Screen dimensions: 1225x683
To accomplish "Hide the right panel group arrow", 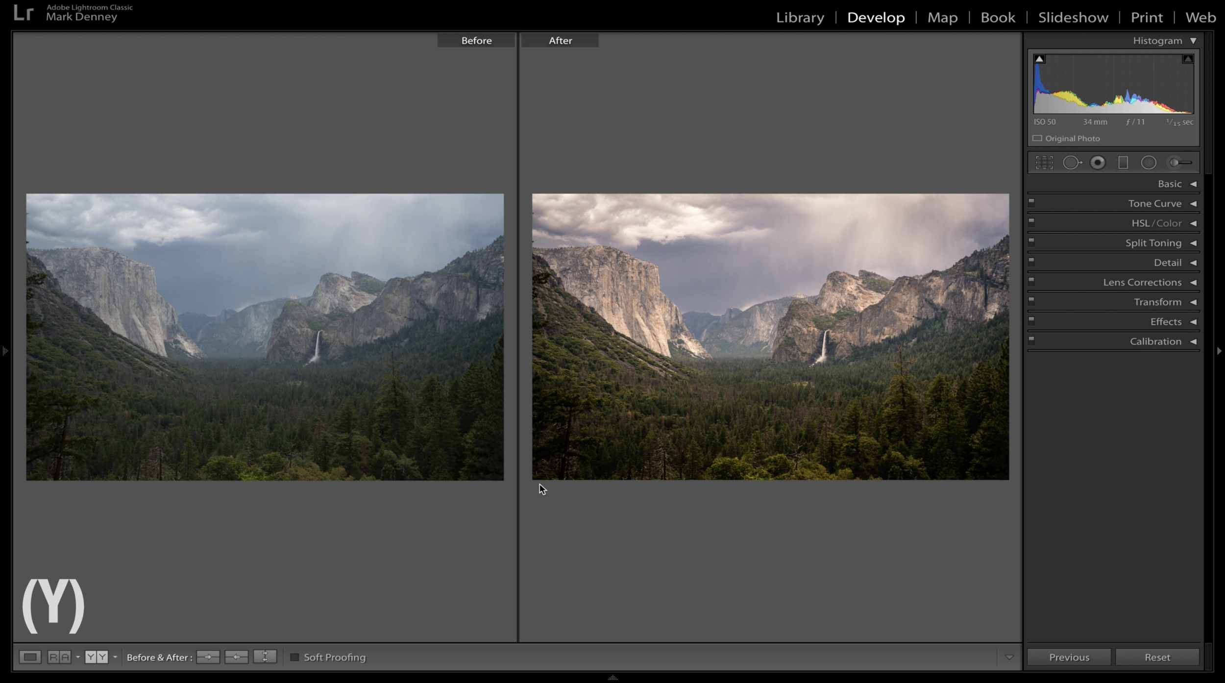I will click(1219, 351).
